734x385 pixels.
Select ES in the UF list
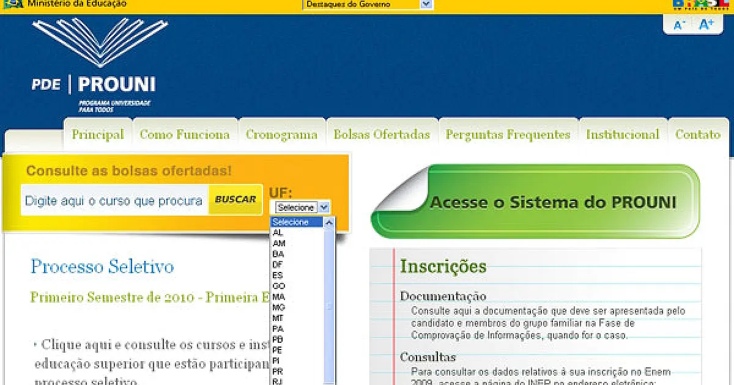coord(297,275)
